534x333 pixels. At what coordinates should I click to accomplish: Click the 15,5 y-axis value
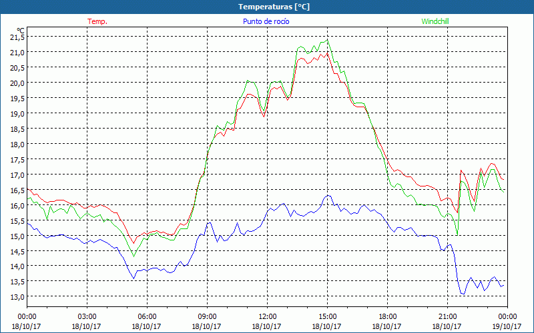click(18, 220)
